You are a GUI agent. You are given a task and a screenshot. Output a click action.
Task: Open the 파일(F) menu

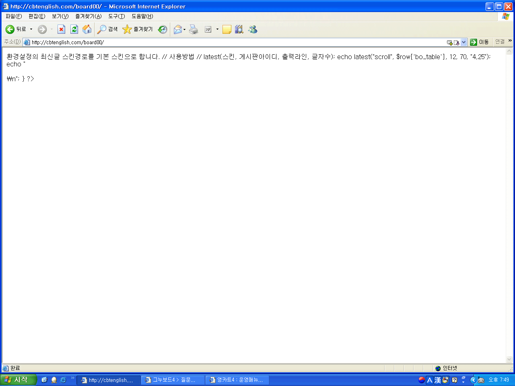coord(14,16)
